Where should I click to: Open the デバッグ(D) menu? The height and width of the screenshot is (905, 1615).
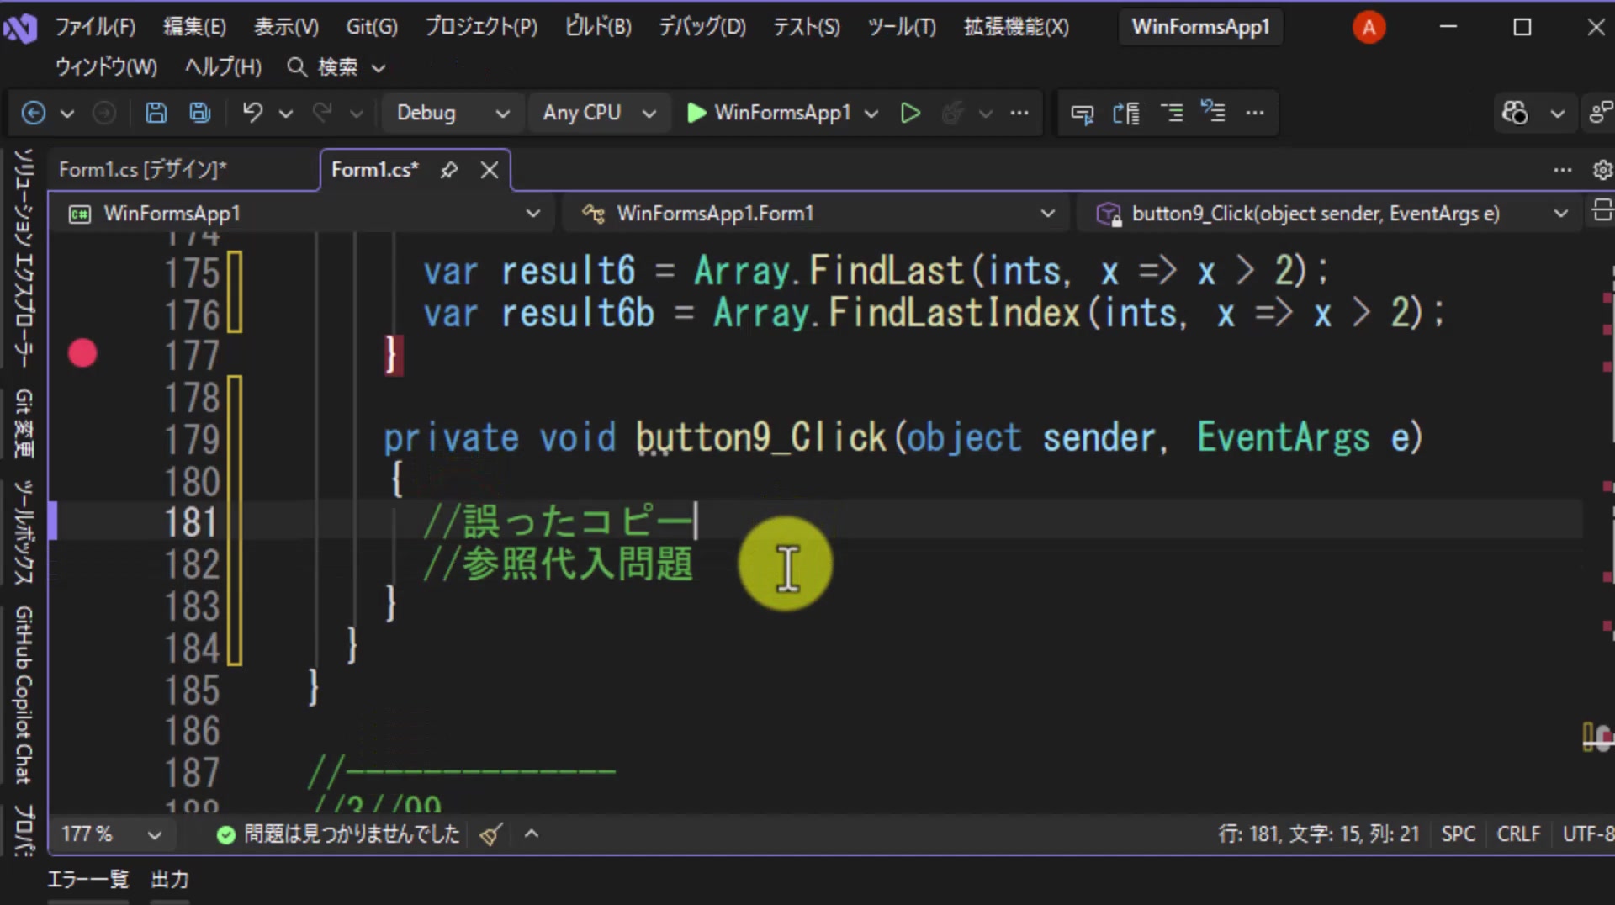click(x=702, y=27)
